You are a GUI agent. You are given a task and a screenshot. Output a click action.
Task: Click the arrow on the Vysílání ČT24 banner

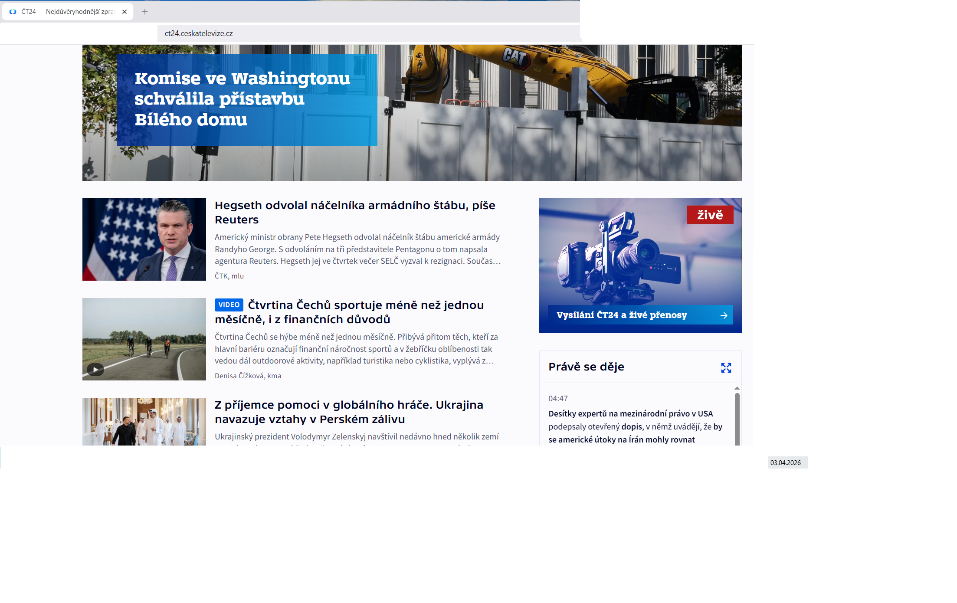724,315
